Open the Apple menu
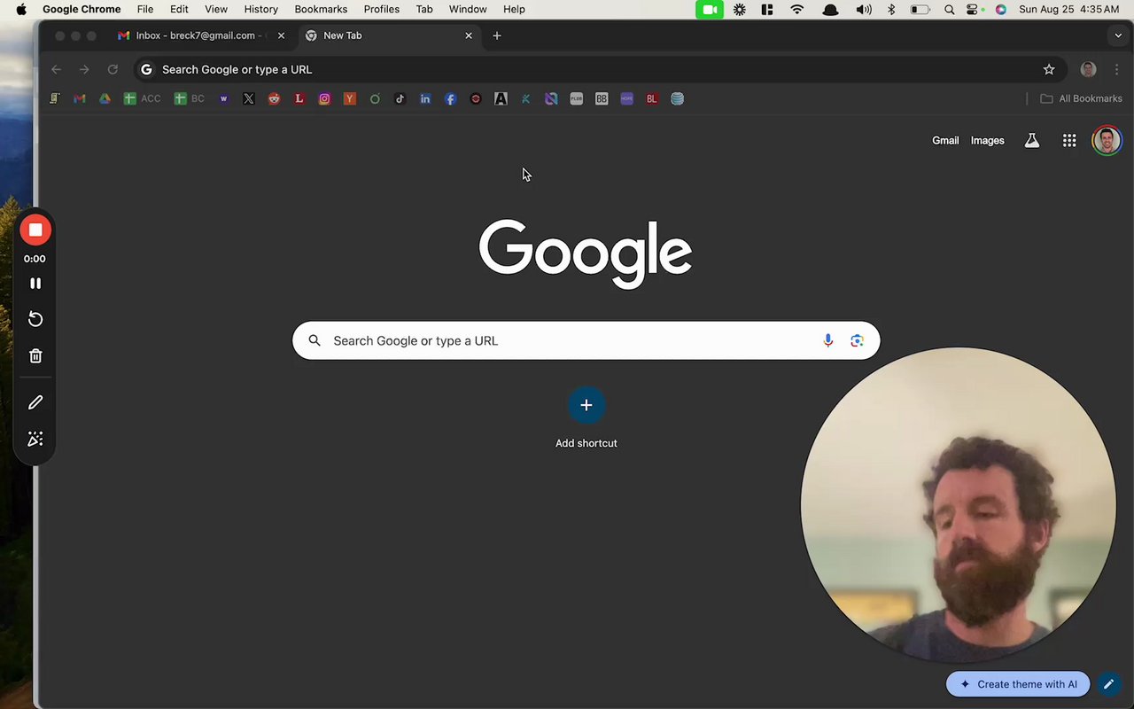The height and width of the screenshot is (709, 1134). 21,9
